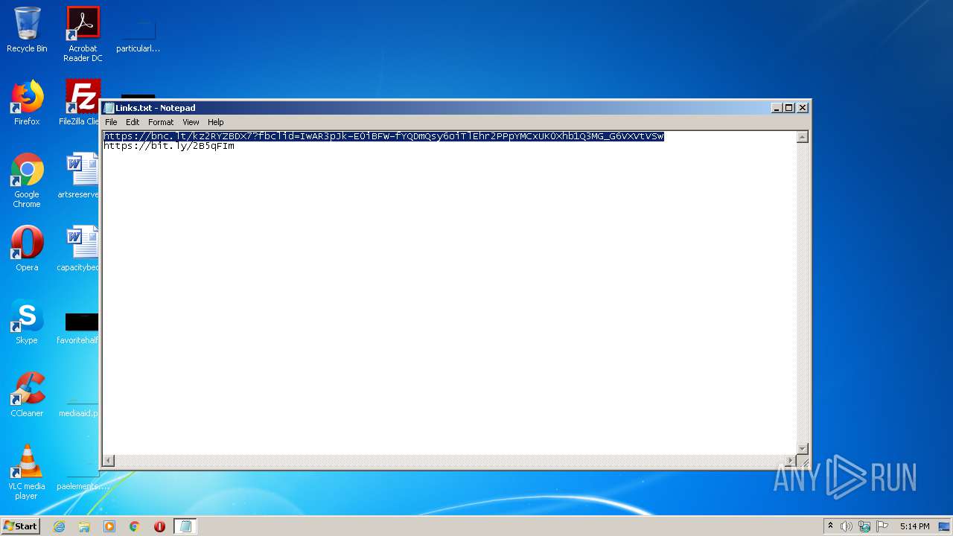Launch CCleaner desktop shortcut
This screenshot has width=953, height=536.
tap(27, 394)
